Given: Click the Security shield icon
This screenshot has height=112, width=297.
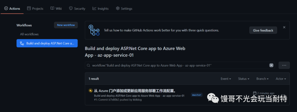Looking at the screenshot, I should (x=71, y=8).
